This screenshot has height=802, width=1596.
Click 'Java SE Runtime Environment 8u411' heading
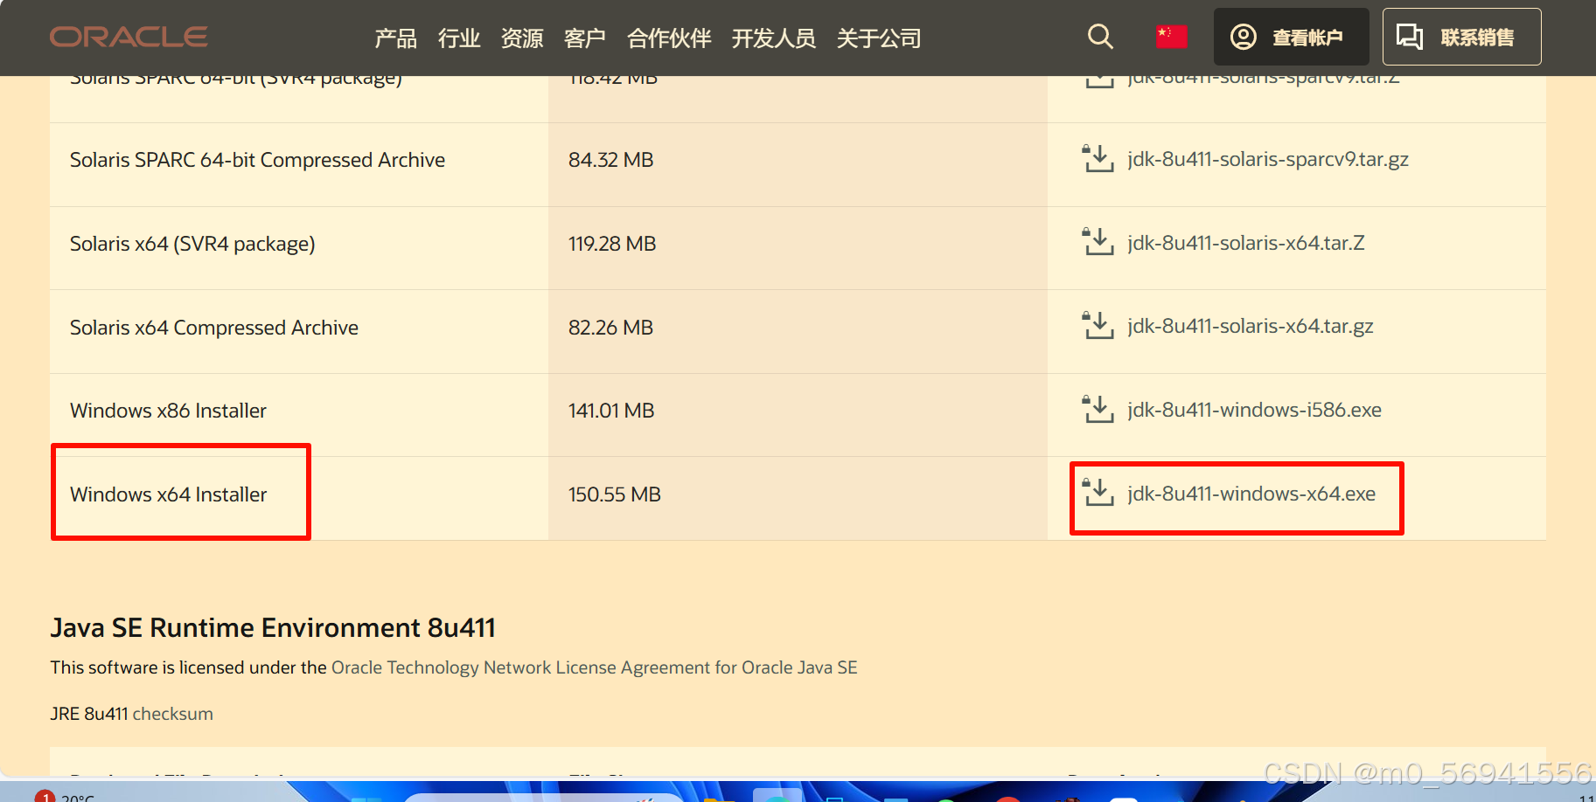point(273,627)
